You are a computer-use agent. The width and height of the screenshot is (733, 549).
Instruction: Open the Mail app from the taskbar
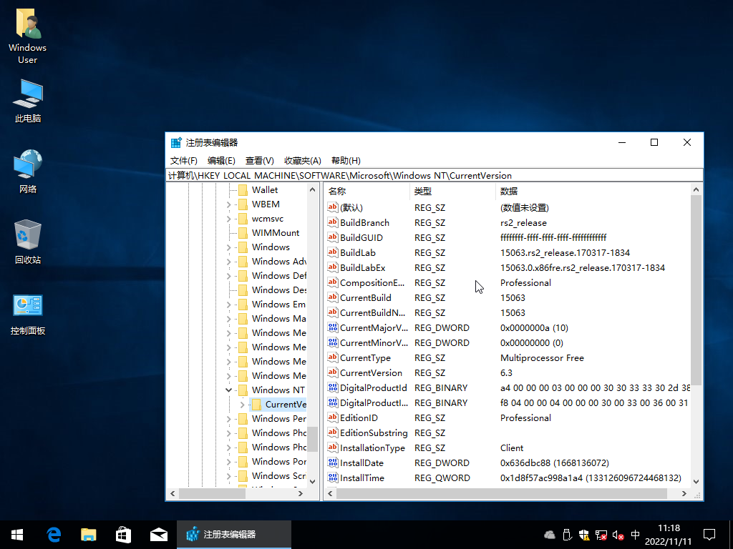click(x=159, y=535)
